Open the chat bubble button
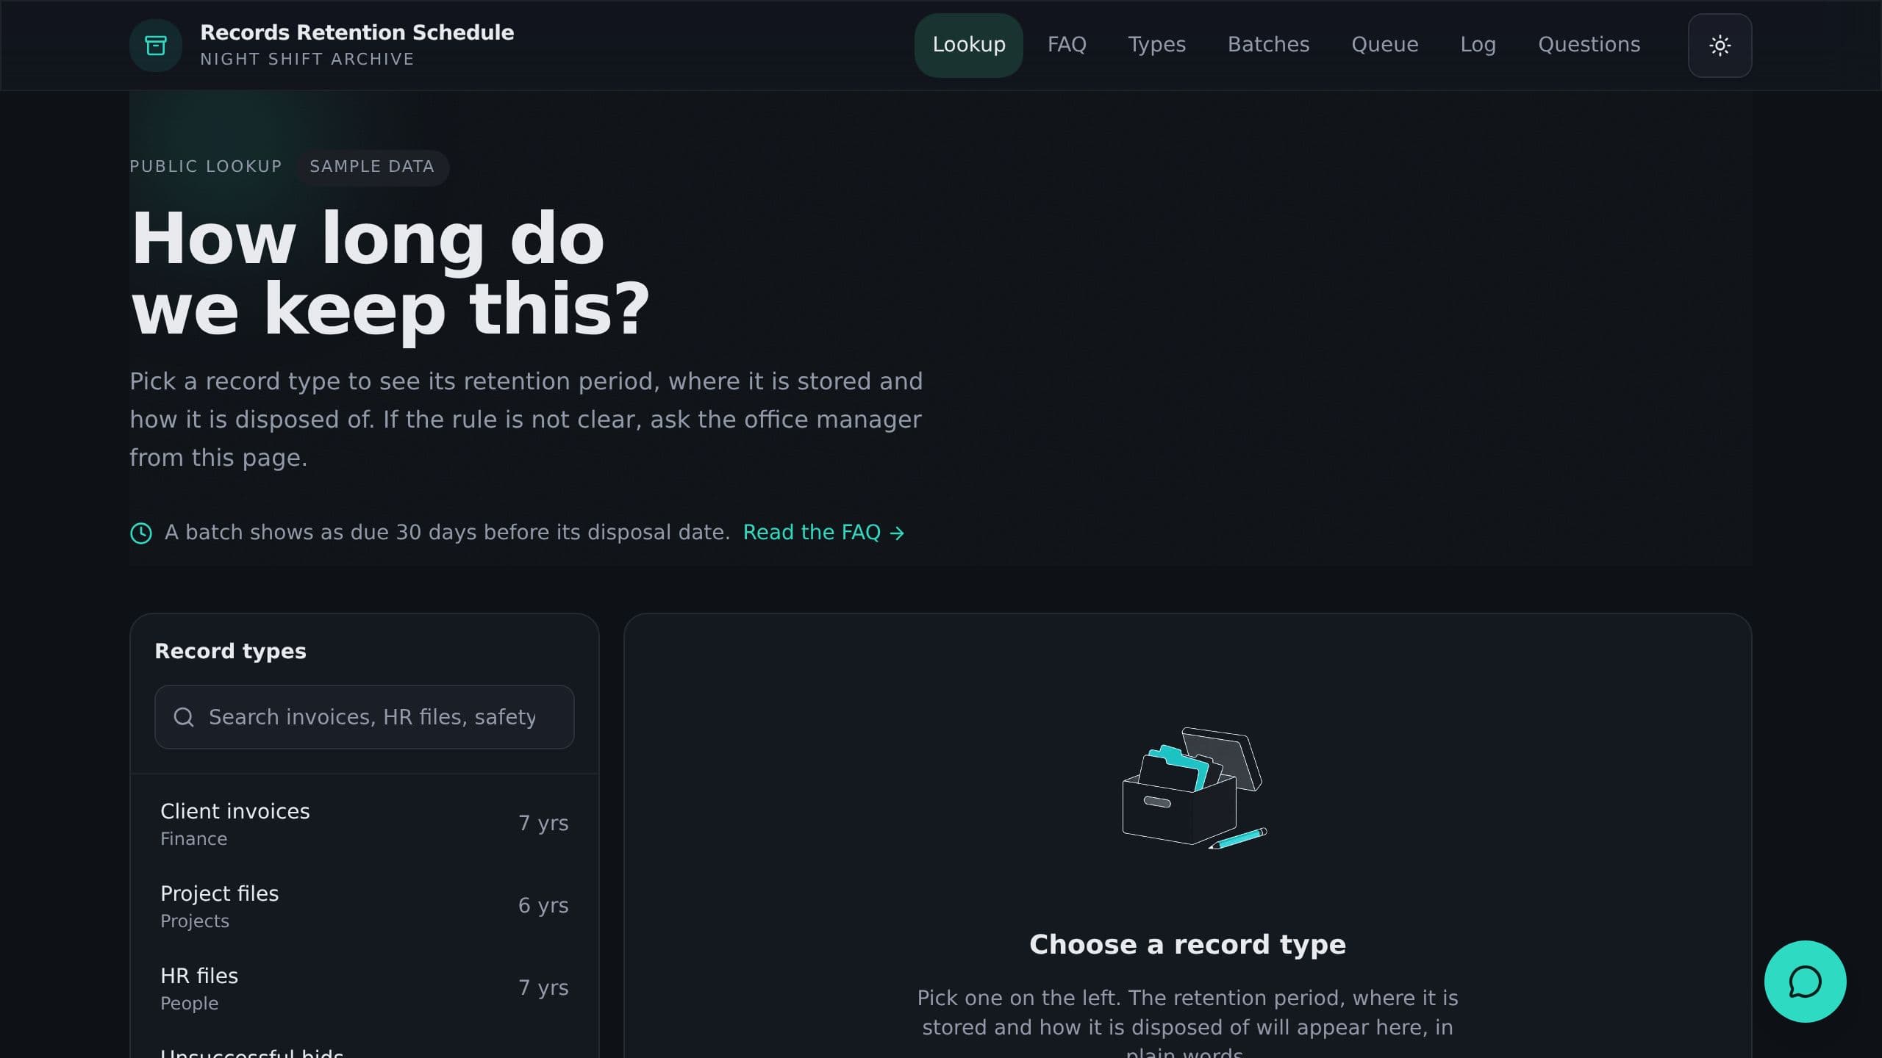Screen dimensions: 1882x1058 coord(1805,982)
